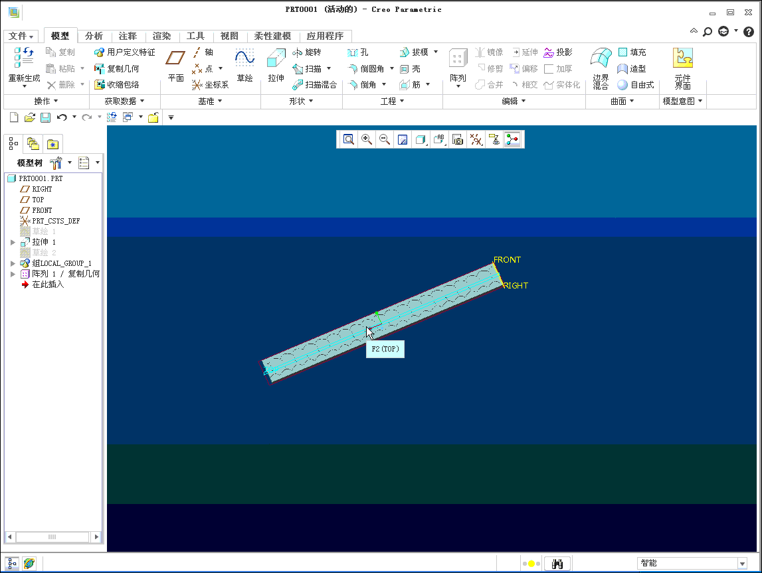Viewport: 762px width, 573px height.
Task: Click Refit zoom icon in graphics toolbar
Action: point(348,140)
